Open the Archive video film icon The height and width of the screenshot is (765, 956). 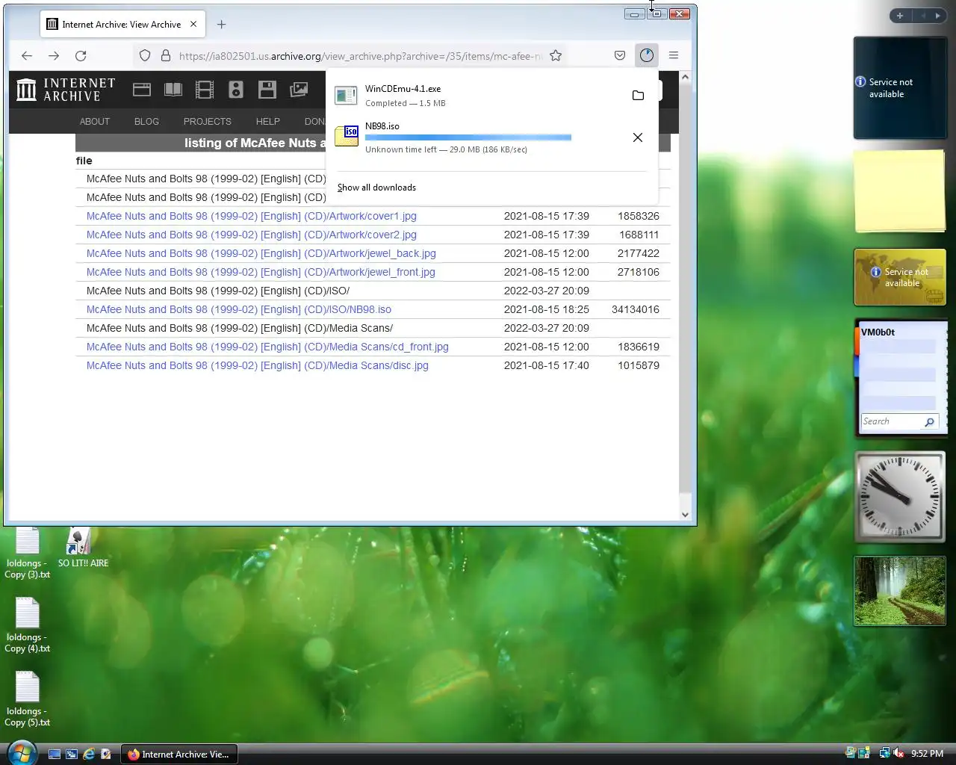pyautogui.click(x=205, y=90)
